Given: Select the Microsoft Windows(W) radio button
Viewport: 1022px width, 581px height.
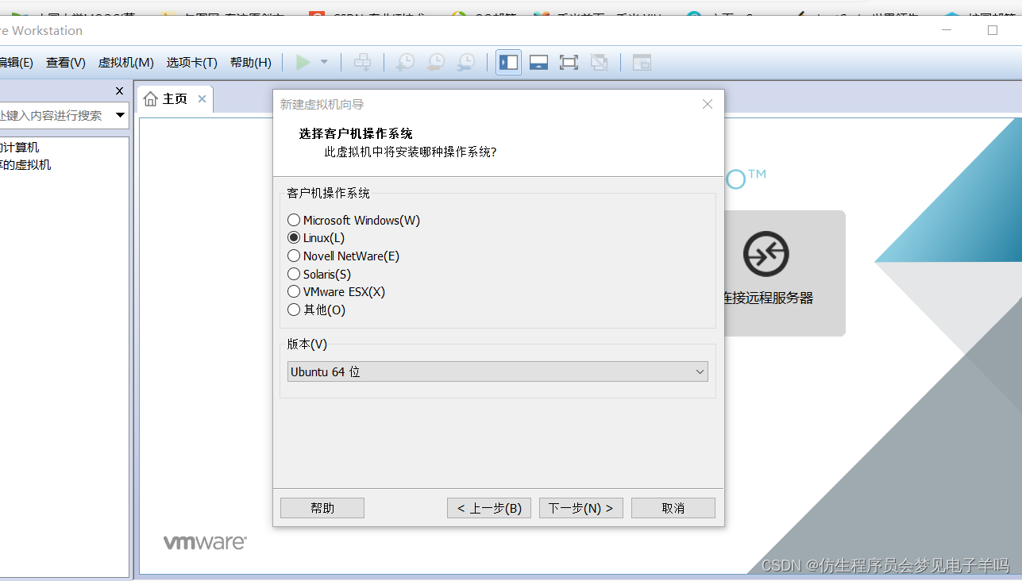Looking at the screenshot, I should (294, 220).
